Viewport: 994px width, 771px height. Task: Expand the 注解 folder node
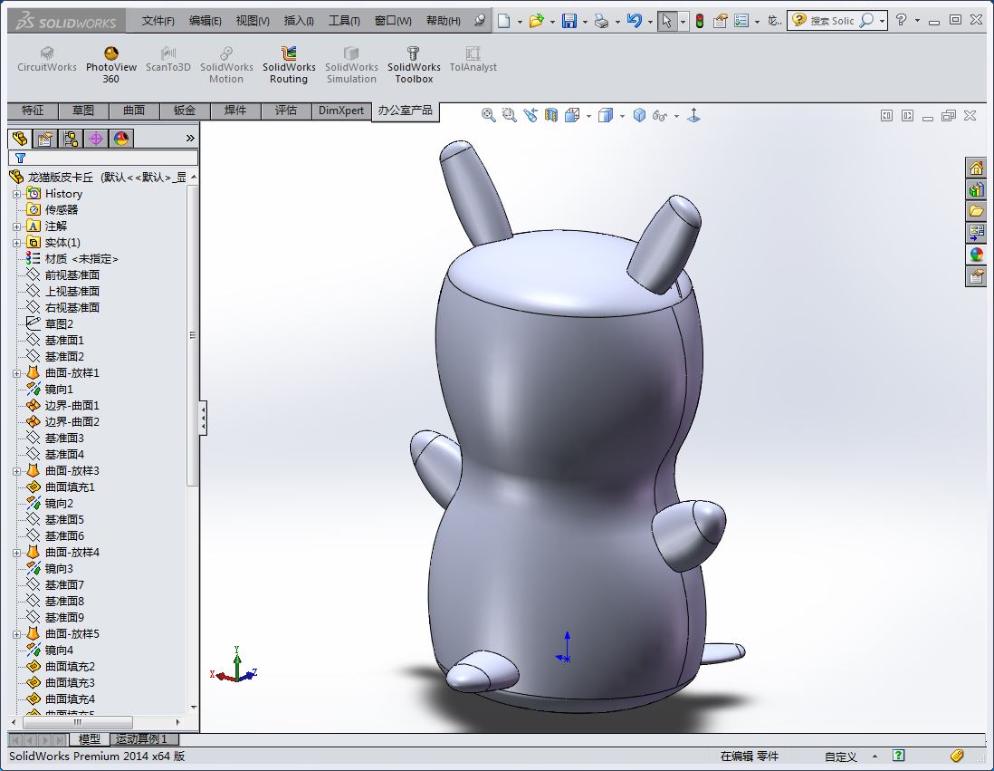[x=16, y=226]
